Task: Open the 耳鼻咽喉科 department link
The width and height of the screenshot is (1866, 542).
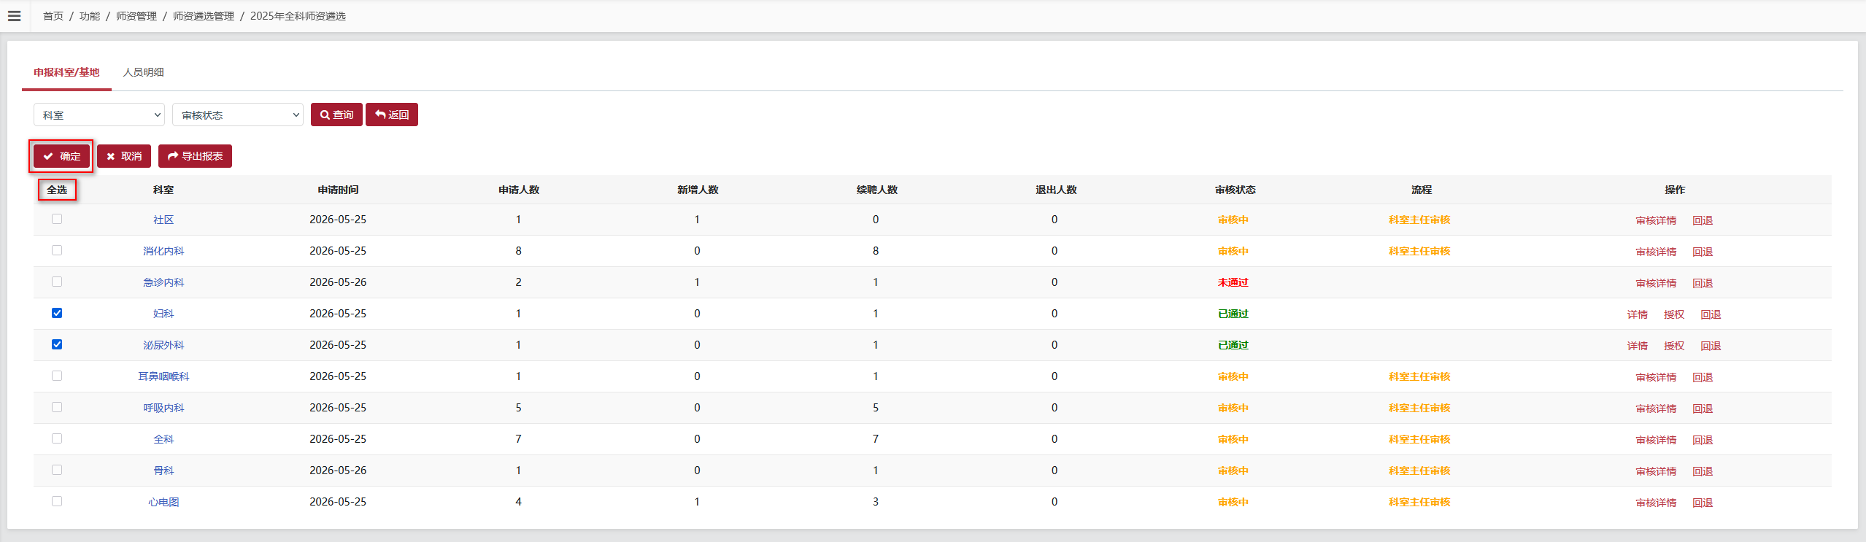Action: pyautogui.click(x=163, y=376)
